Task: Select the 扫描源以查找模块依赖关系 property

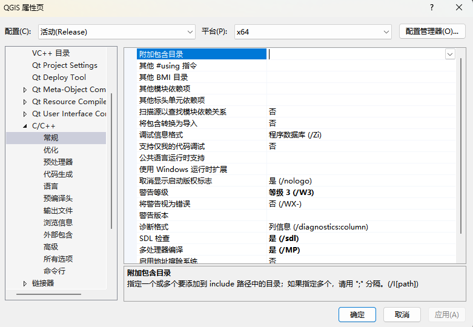Action: [182, 112]
